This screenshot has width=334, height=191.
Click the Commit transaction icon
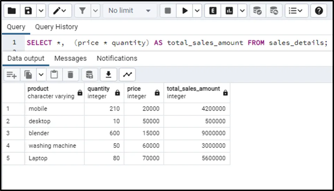(x=257, y=11)
